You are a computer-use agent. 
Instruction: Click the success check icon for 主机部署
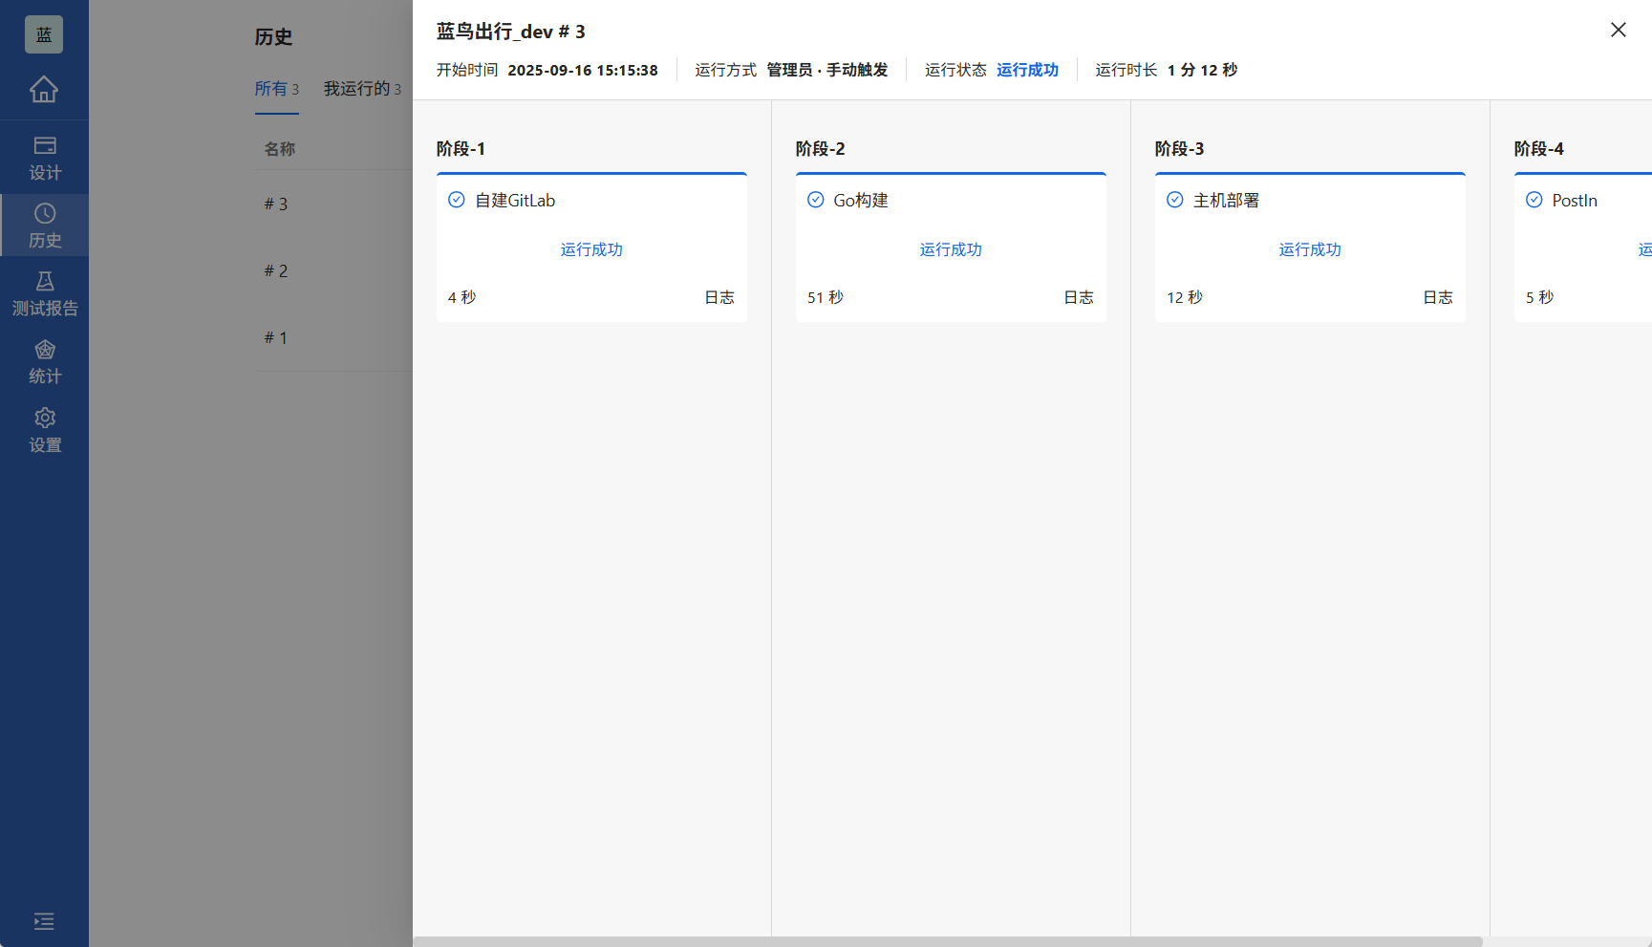coord(1175,200)
